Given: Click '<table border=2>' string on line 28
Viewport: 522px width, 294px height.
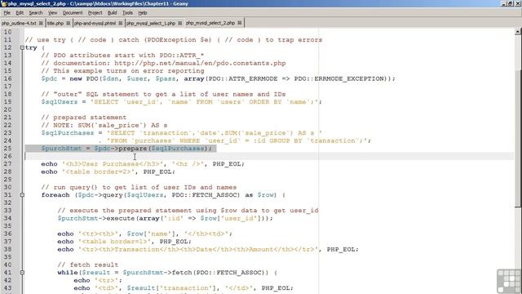Looking at the screenshot, I should click(98, 171).
